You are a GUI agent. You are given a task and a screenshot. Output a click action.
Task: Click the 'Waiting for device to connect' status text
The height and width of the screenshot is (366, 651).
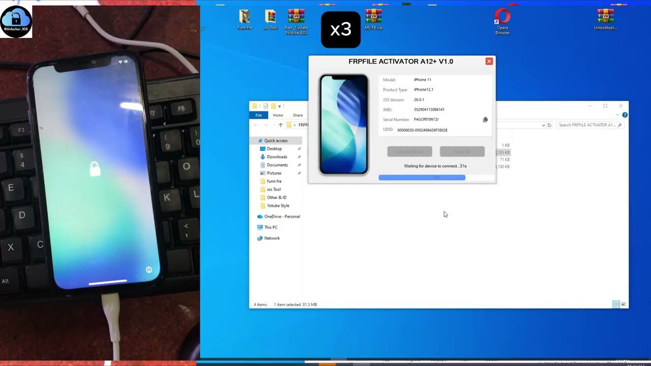pos(435,166)
